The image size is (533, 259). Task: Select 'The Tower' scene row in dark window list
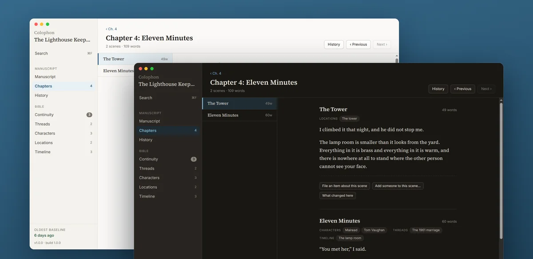[239, 104]
